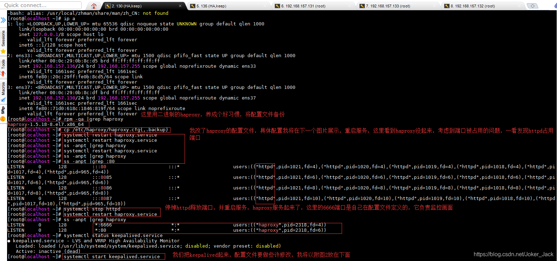Click the 'haproxy-1.5.18-8.el7.x86_64' output line
Viewport: 557px width, 261px height.
(46, 124)
